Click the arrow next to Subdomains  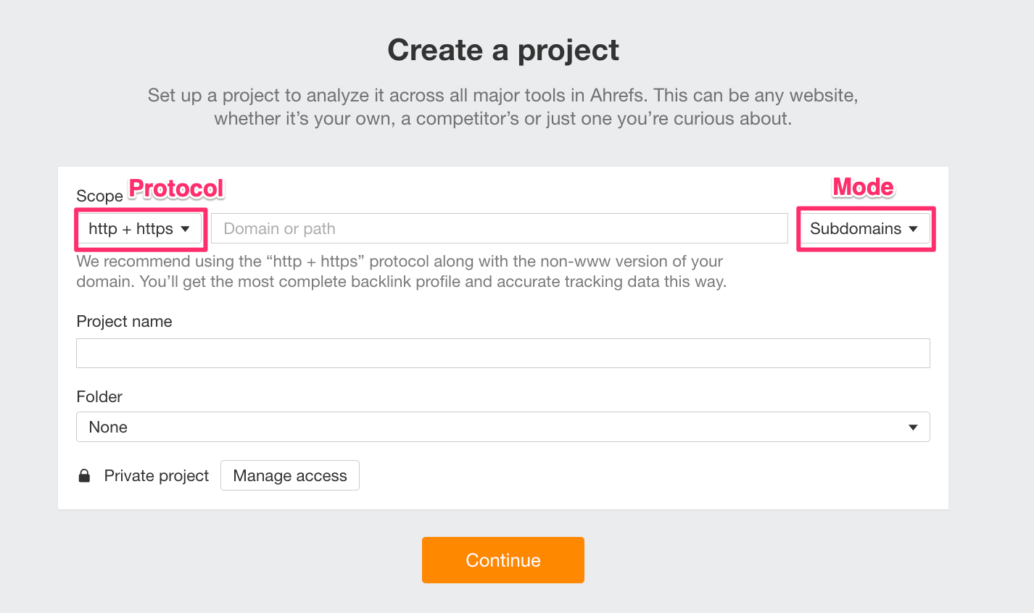914,229
